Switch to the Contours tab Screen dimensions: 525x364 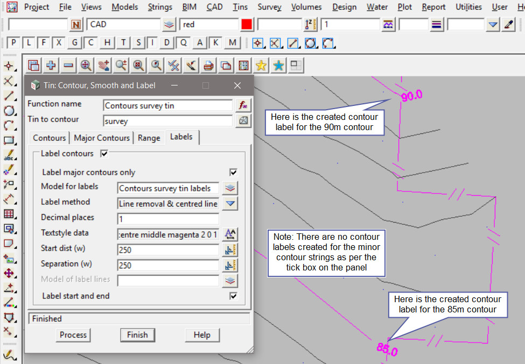[x=49, y=138]
